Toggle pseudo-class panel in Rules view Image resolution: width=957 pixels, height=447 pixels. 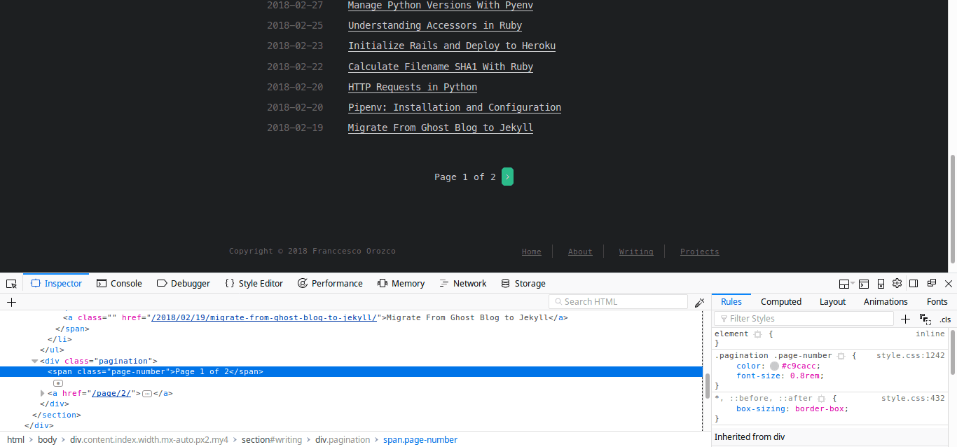click(x=925, y=319)
